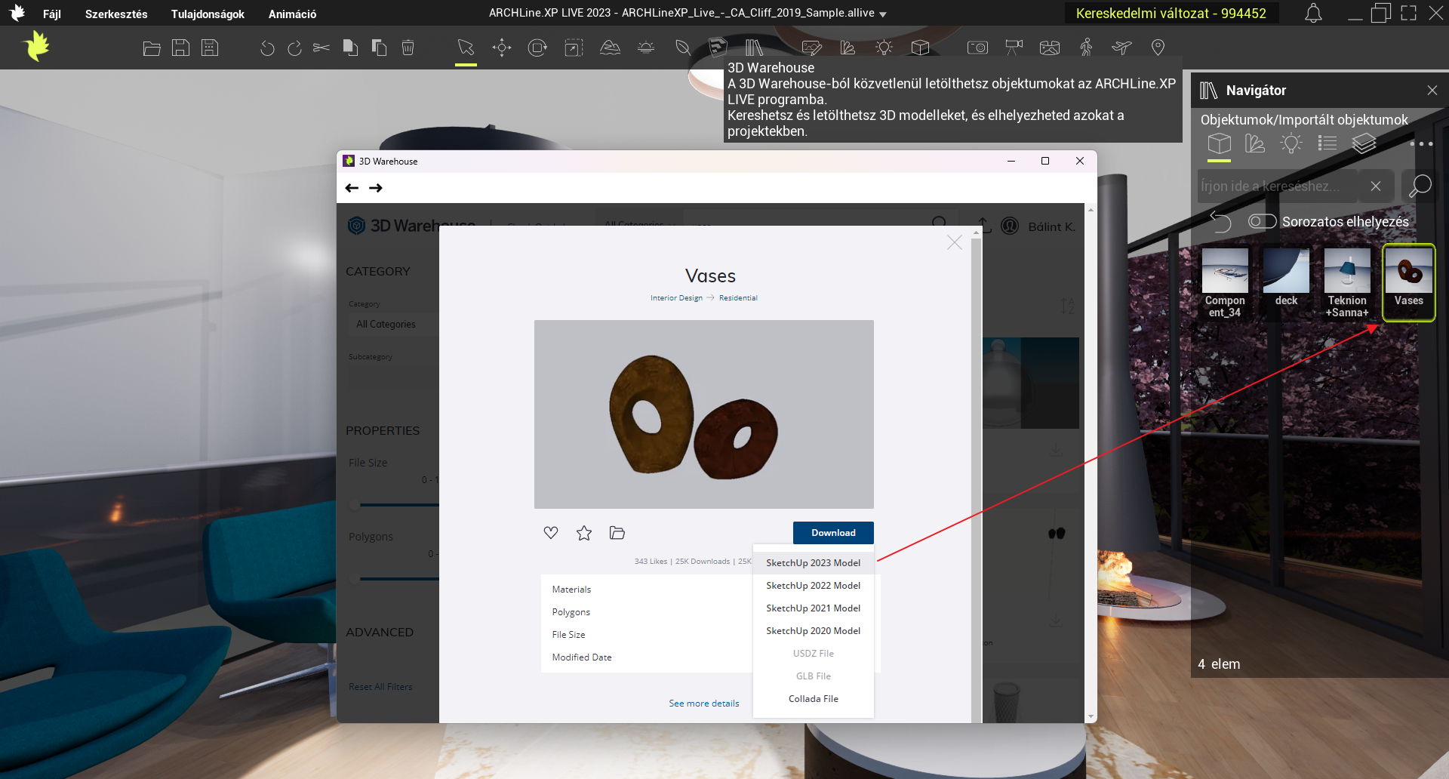Open project folder icon in main toolbar

click(152, 48)
